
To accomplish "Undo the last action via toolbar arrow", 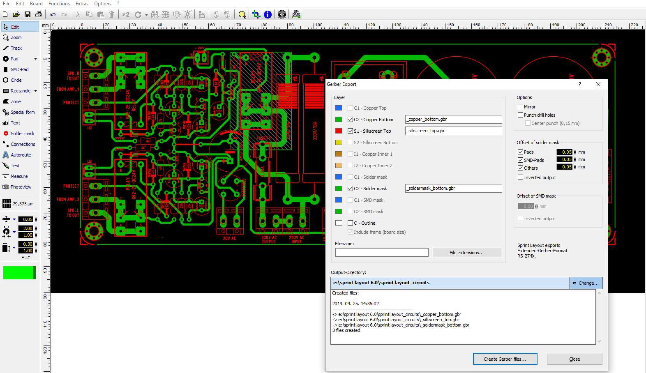I will point(53,14).
